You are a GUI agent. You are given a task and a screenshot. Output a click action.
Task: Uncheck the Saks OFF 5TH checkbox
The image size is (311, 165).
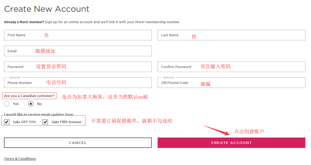[7, 122]
